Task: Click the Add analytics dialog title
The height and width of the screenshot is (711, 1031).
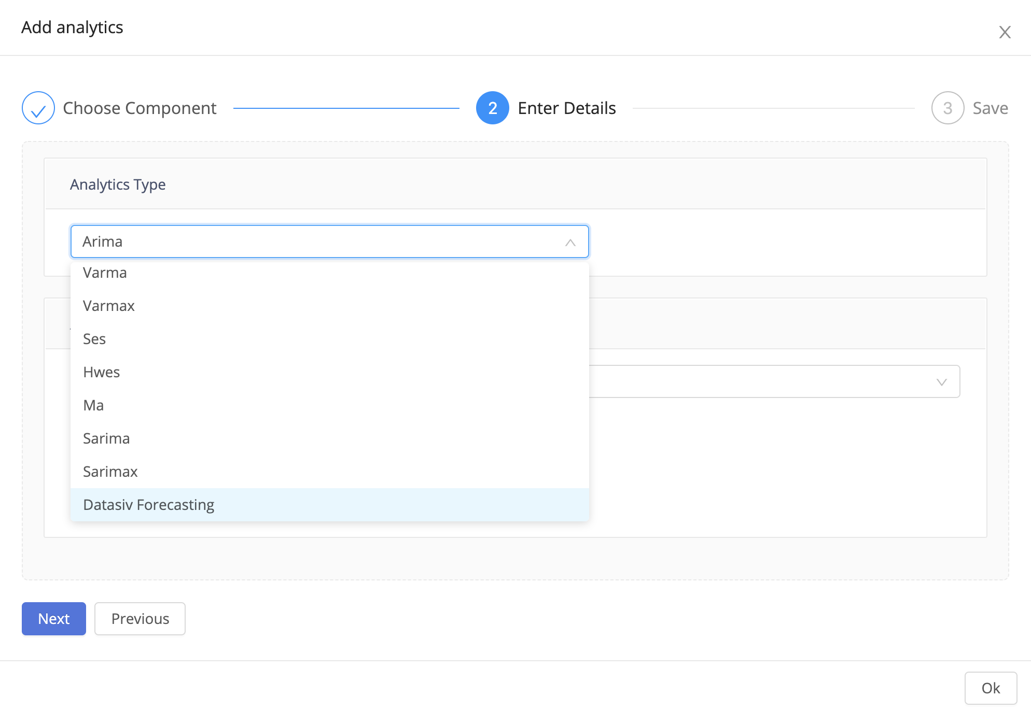Action: (72, 27)
